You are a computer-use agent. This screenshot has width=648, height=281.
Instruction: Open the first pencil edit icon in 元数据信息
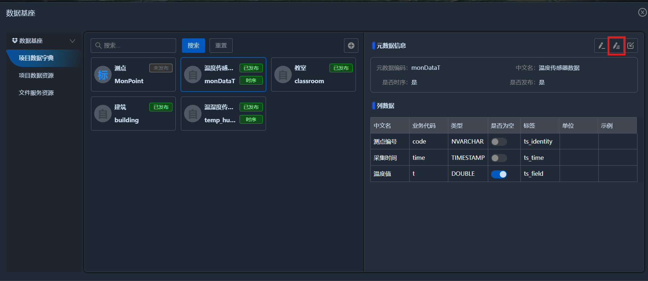(601, 46)
